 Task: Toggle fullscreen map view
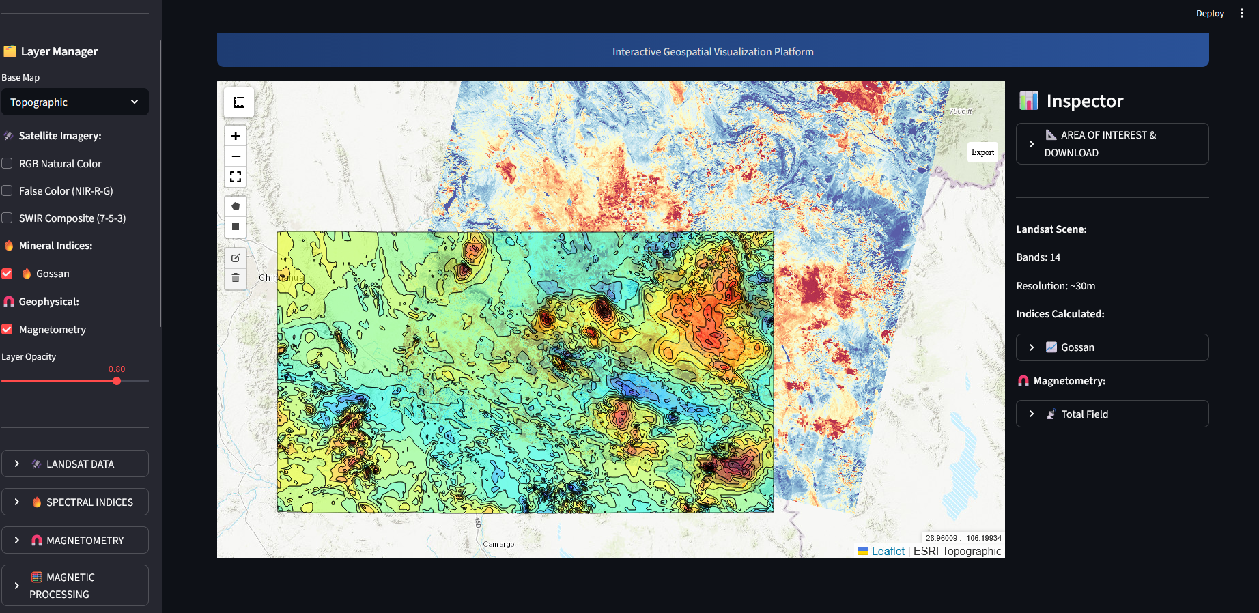(236, 177)
